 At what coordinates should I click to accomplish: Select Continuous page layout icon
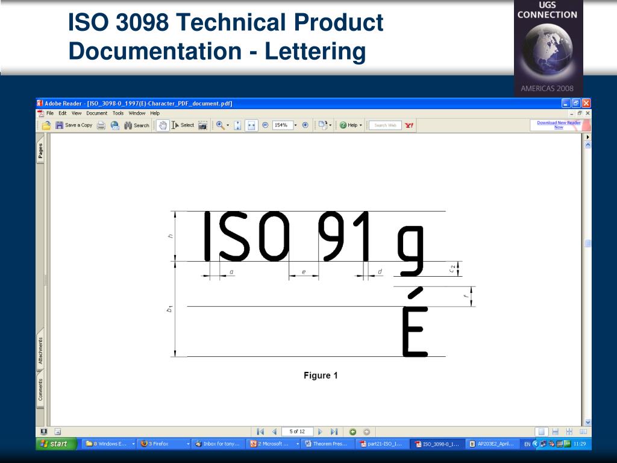click(x=556, y=432)
